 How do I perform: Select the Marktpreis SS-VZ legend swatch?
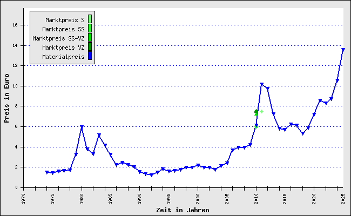90,38
